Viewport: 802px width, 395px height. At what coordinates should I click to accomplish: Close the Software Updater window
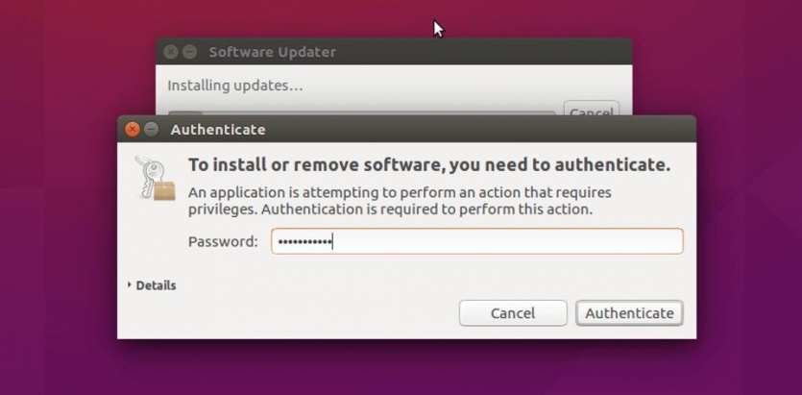[x=171, y=52]
